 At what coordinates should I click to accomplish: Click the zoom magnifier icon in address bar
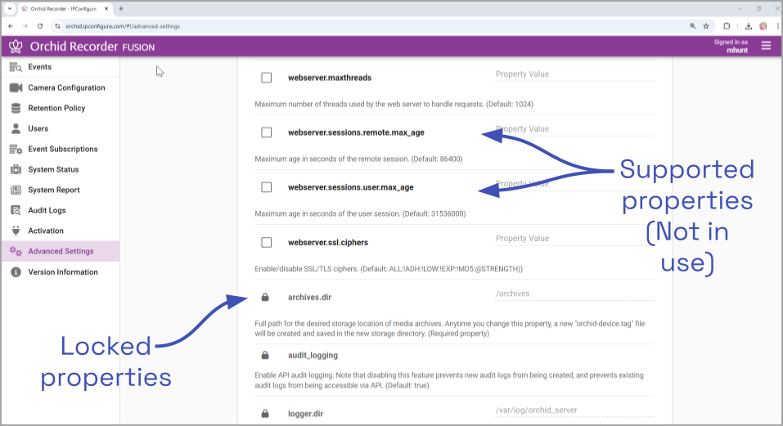pyautogui.click(x=693, y=26)
